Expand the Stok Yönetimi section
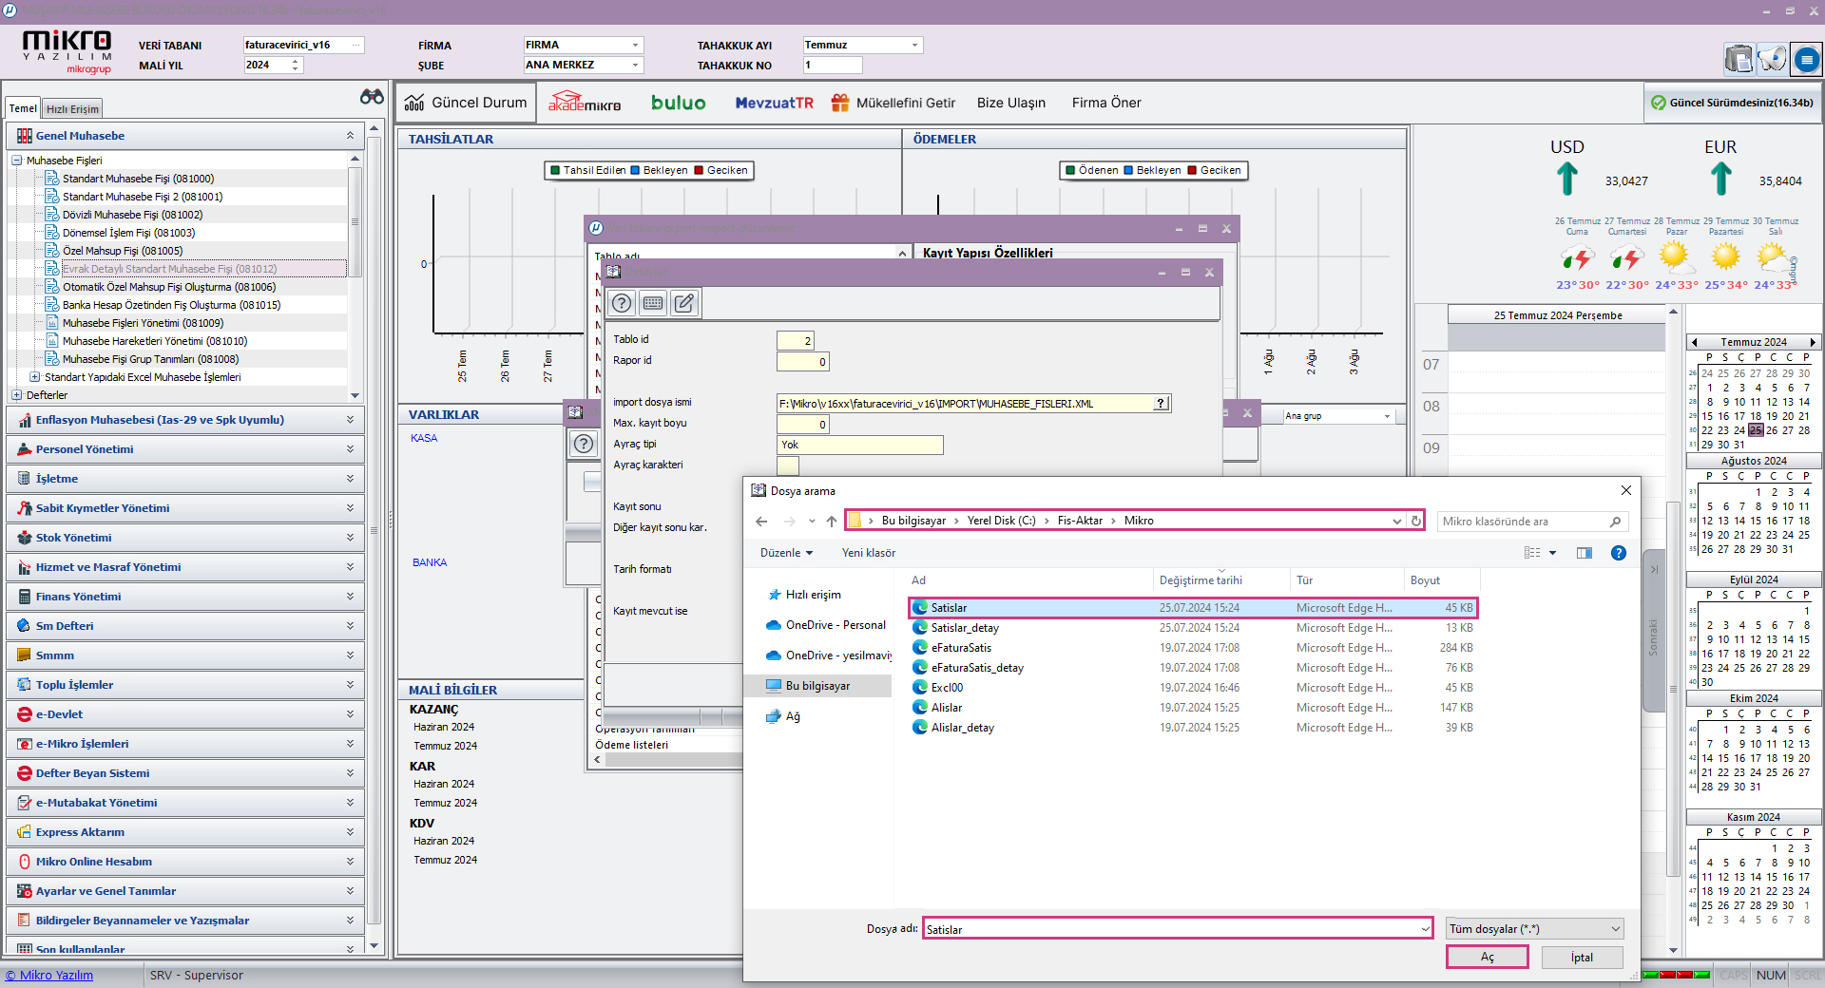 (x=350, y=538)
